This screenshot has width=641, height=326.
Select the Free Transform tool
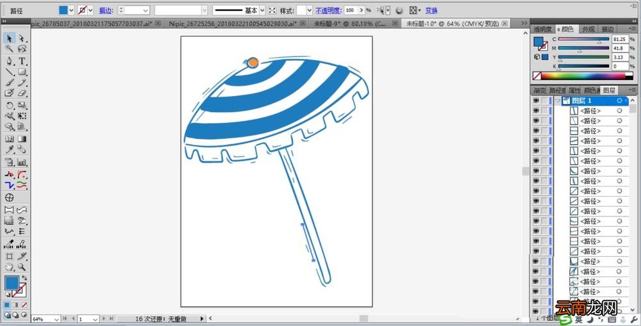click(x=22, y=116)
